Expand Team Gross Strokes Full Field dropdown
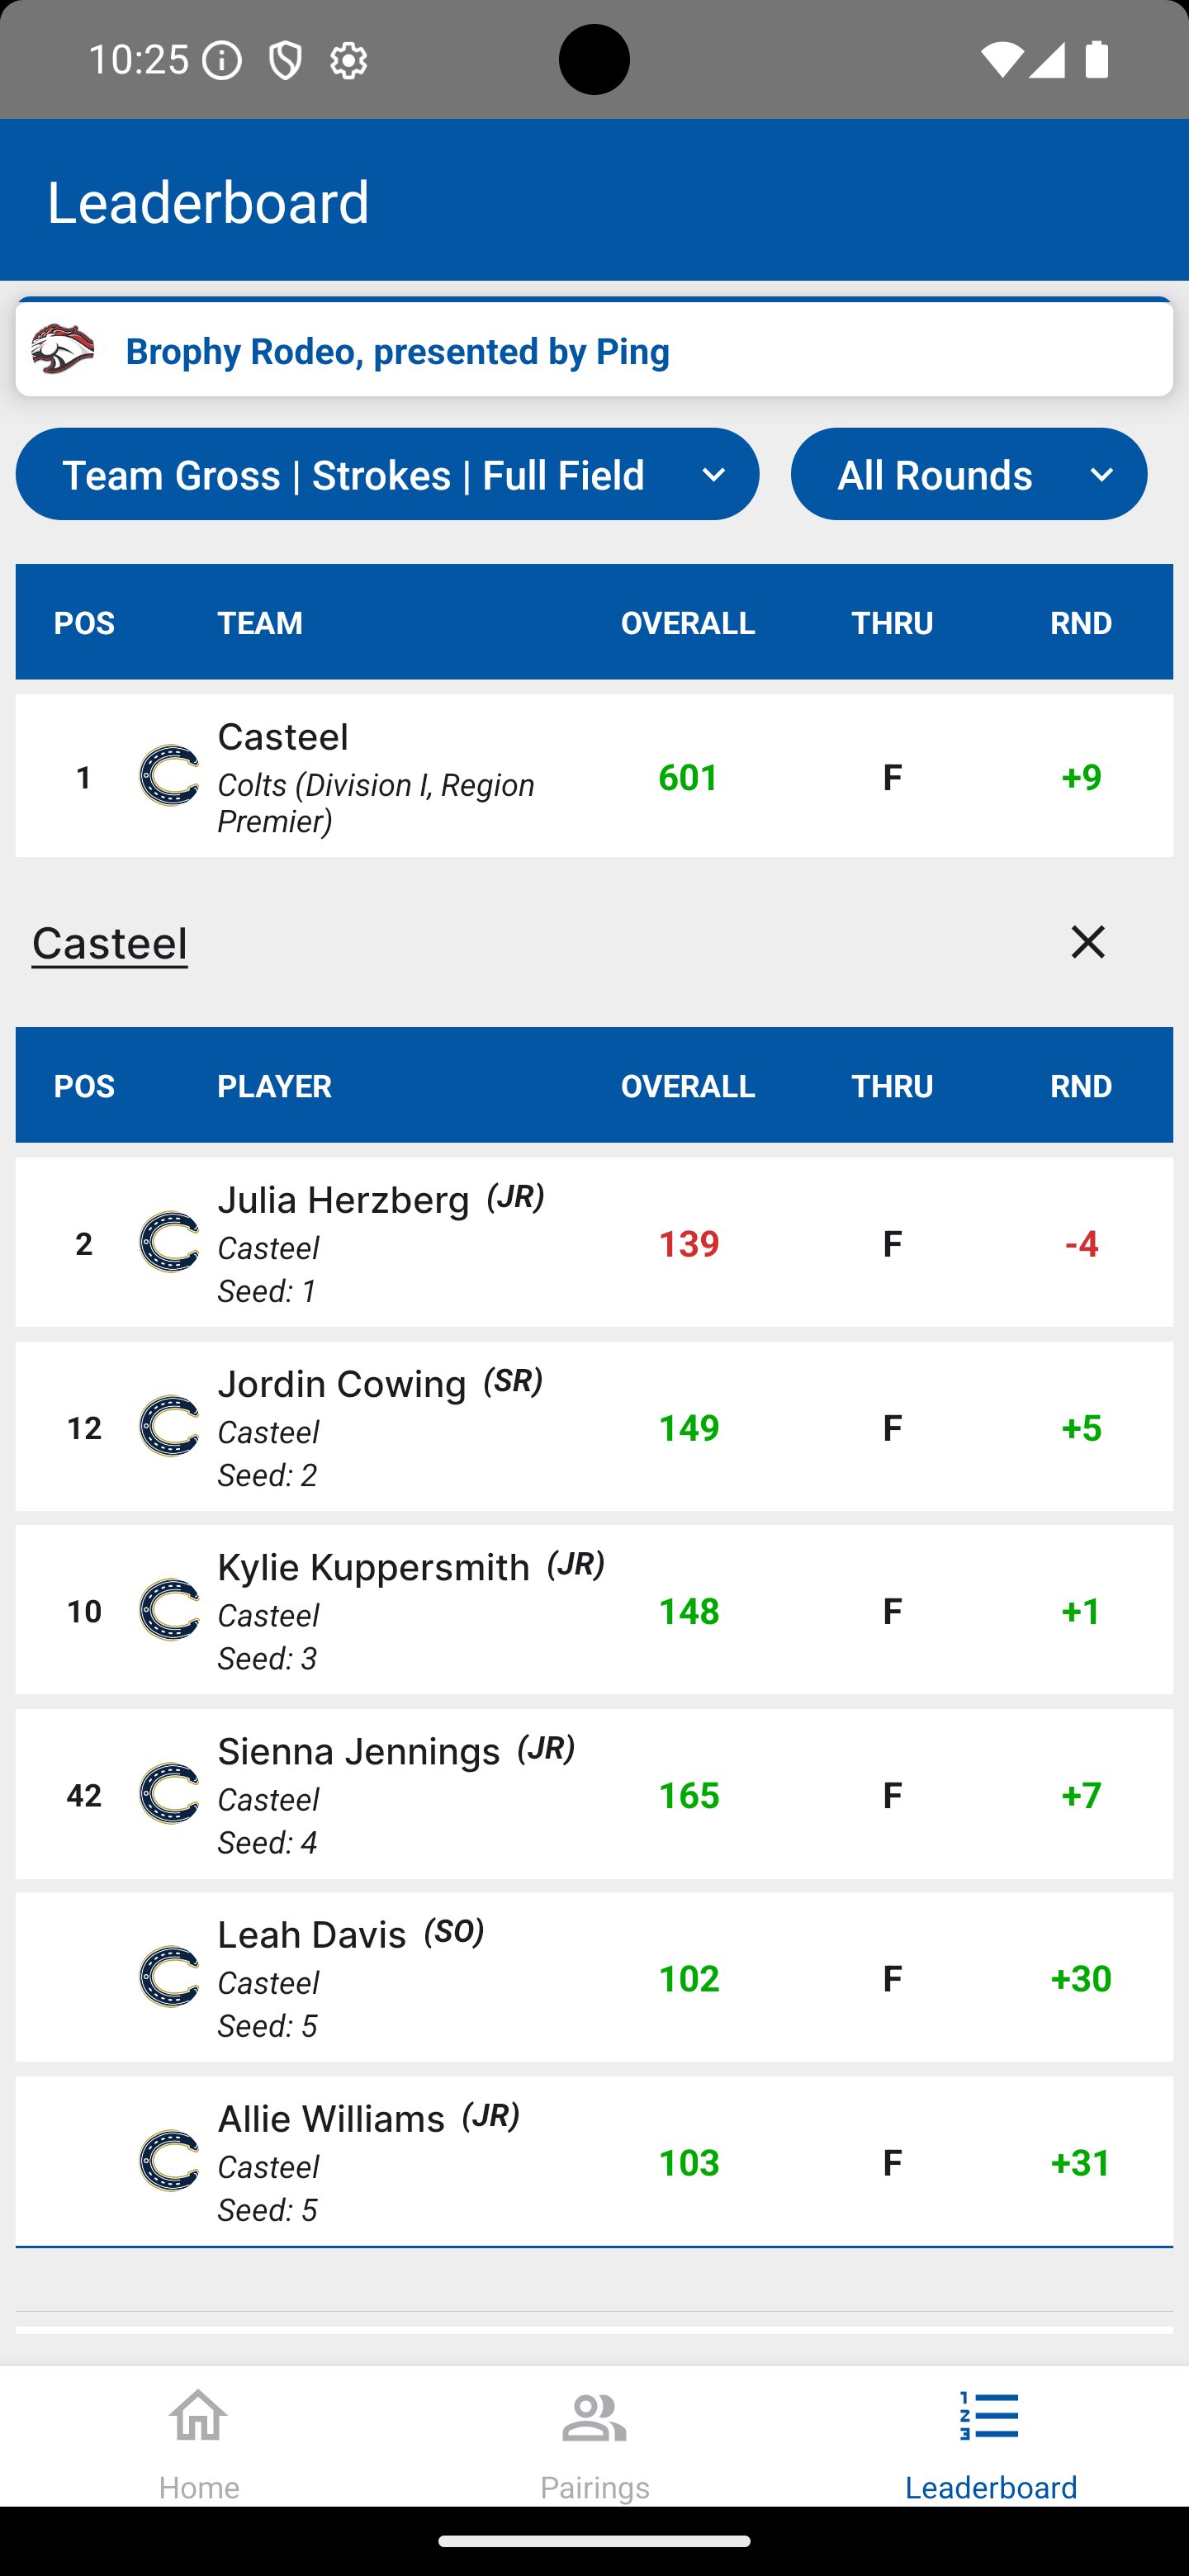Viewport: 1189px width, 2576px height. 387,474
